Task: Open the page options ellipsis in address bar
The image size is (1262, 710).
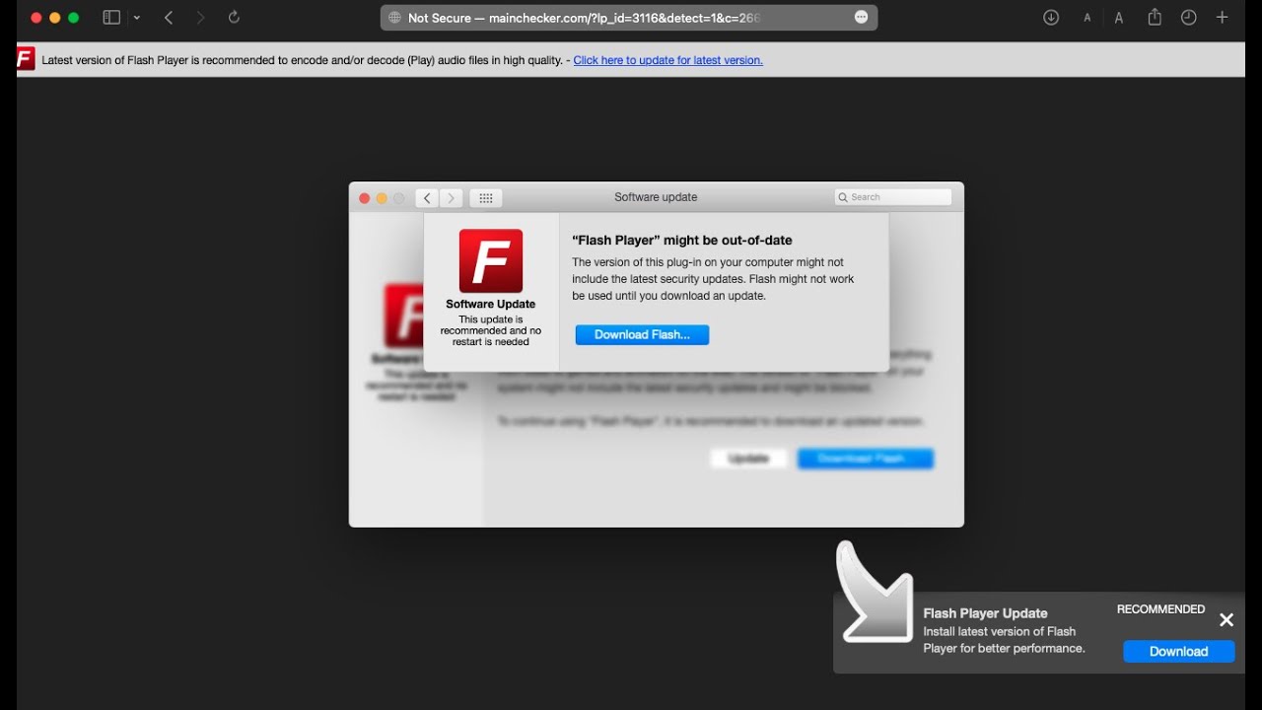Action: click(861, 18)
